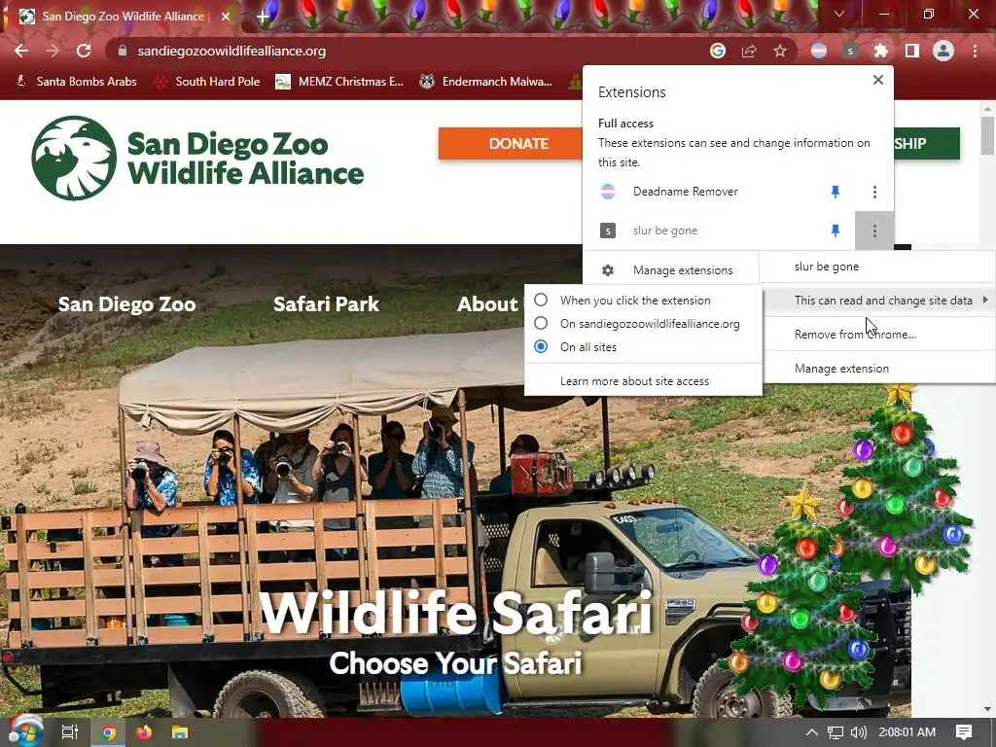Open the browser side panel icon
The width and height of the screenshot is (996, 747).
(x=912, y=51)
